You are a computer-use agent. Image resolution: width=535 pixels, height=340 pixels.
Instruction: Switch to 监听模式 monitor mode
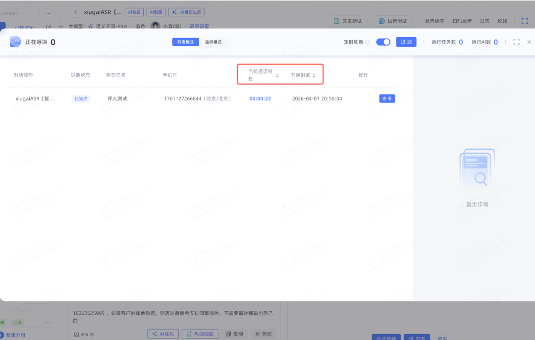[214, 42]
